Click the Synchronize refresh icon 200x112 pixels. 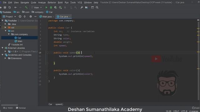tap(10, 7)
